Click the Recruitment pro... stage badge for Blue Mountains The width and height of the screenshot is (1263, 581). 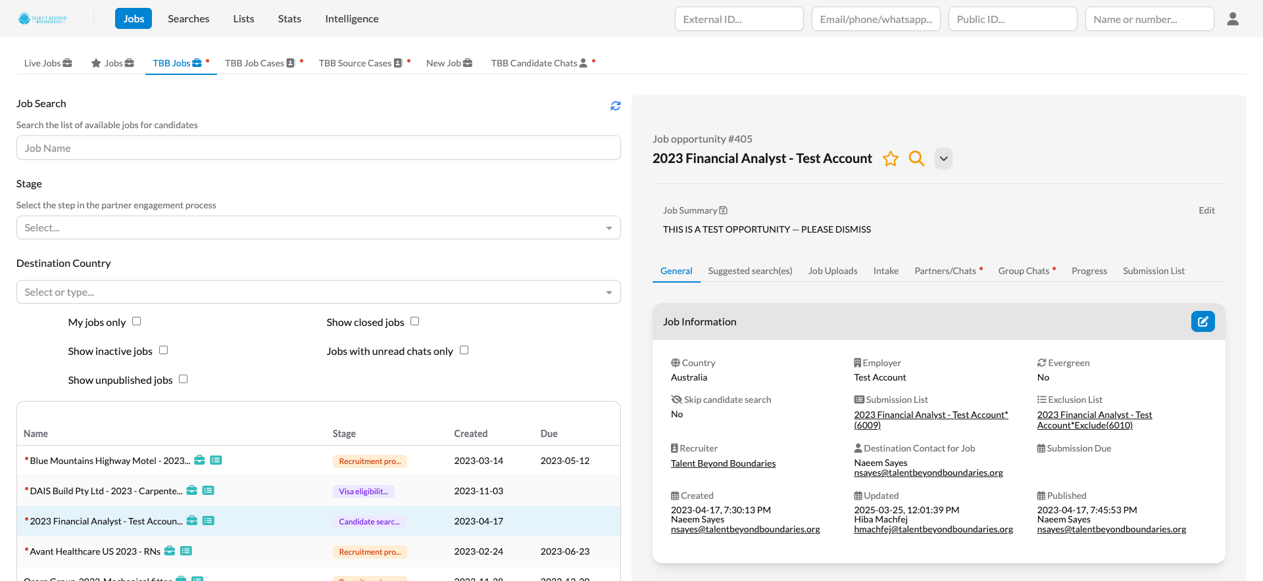click(x=370, y=461)
